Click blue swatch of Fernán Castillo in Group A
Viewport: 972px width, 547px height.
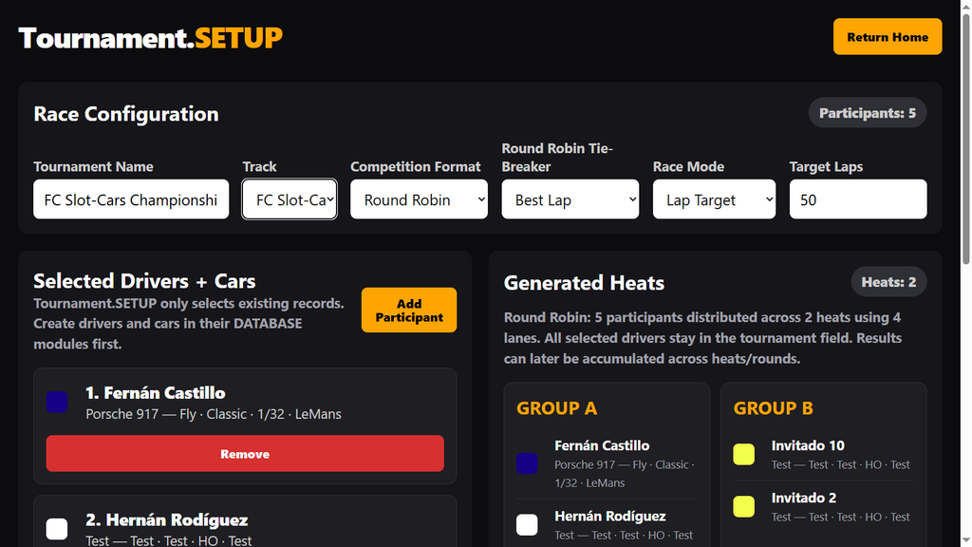click(x=527, y=463)
